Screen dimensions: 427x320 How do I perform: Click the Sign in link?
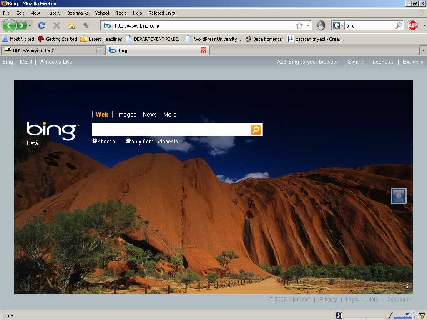pyautogui.click(x=356, y=62)
